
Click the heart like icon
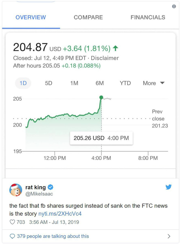coord(12,222)
